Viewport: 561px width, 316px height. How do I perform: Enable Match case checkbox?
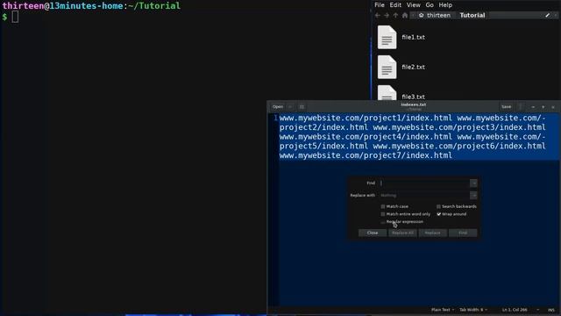383,207
